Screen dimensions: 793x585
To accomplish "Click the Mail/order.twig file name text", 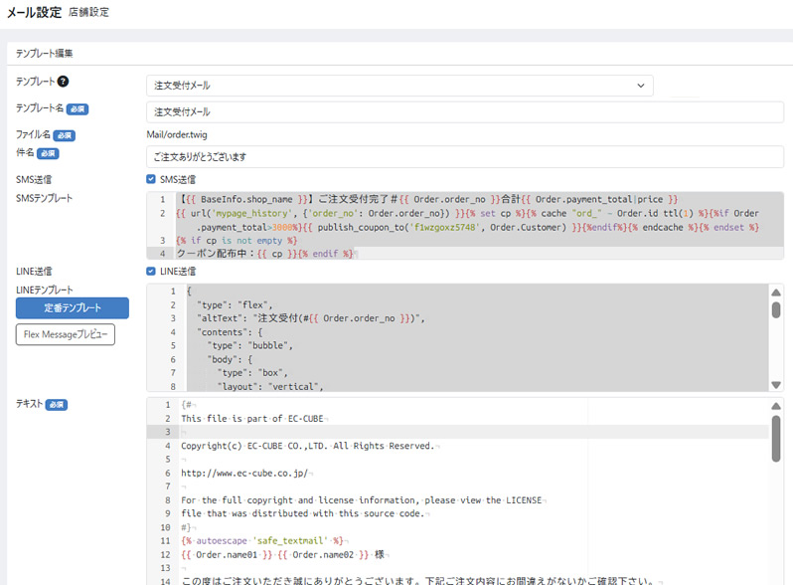I will point(177,134).
